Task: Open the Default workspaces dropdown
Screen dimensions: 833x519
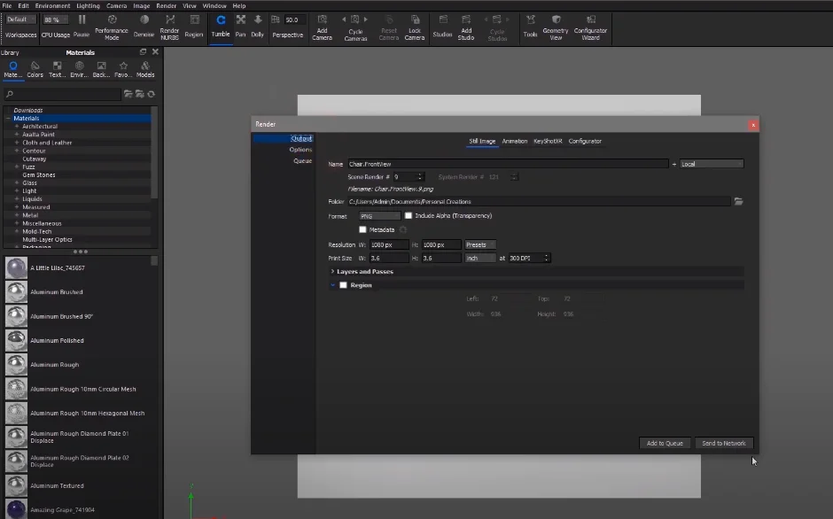Action: click(x=20, y=19)
